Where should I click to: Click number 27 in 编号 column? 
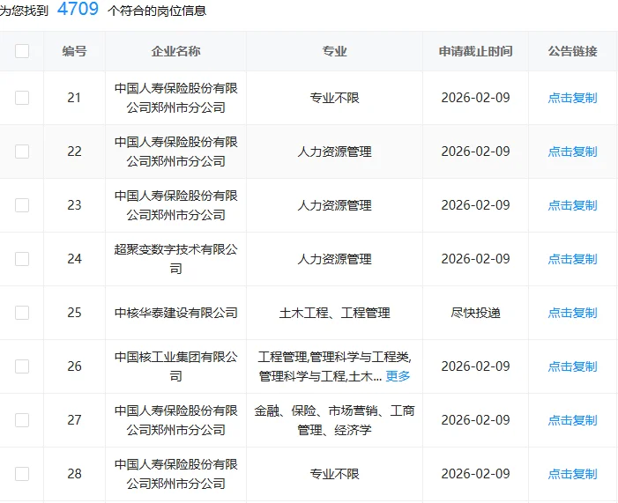(x=74, y=420)
